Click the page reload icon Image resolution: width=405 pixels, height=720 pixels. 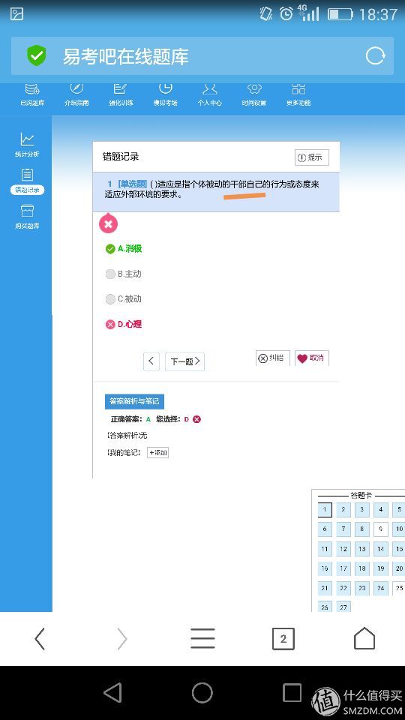pos(375,56)
